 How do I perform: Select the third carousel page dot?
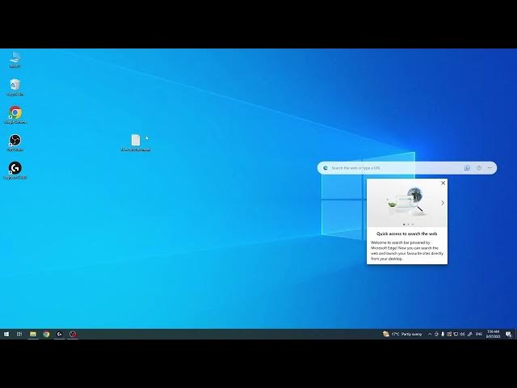[x=413, y=225]
